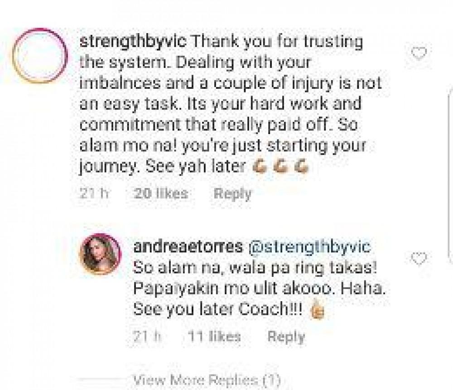View the 20 likes list
The width and height of the screenshot is (453, 390).
coord(161,193)
